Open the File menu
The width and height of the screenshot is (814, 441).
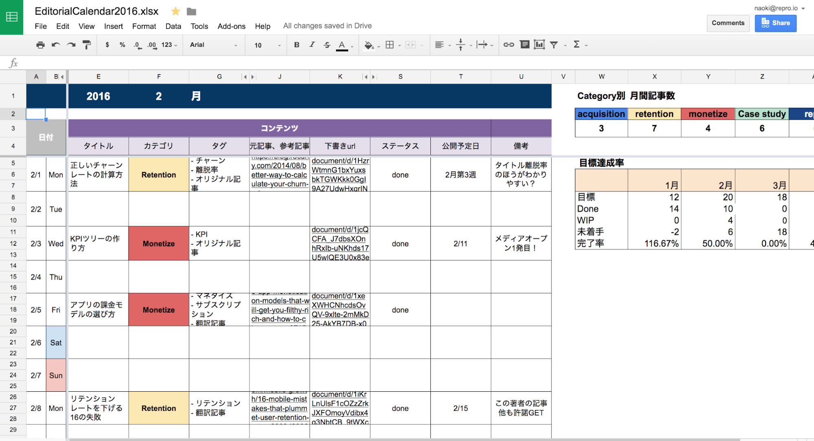click(x=41, y=26)
